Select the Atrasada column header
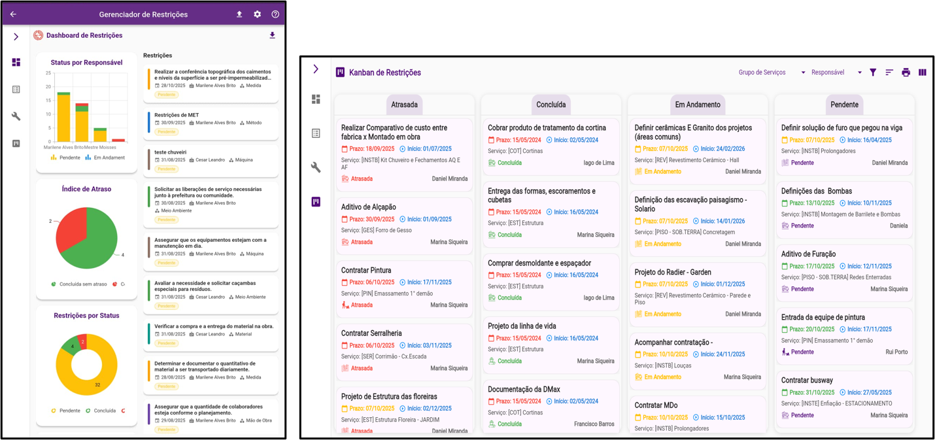This screenshot has width=935, height=440. 404,105
